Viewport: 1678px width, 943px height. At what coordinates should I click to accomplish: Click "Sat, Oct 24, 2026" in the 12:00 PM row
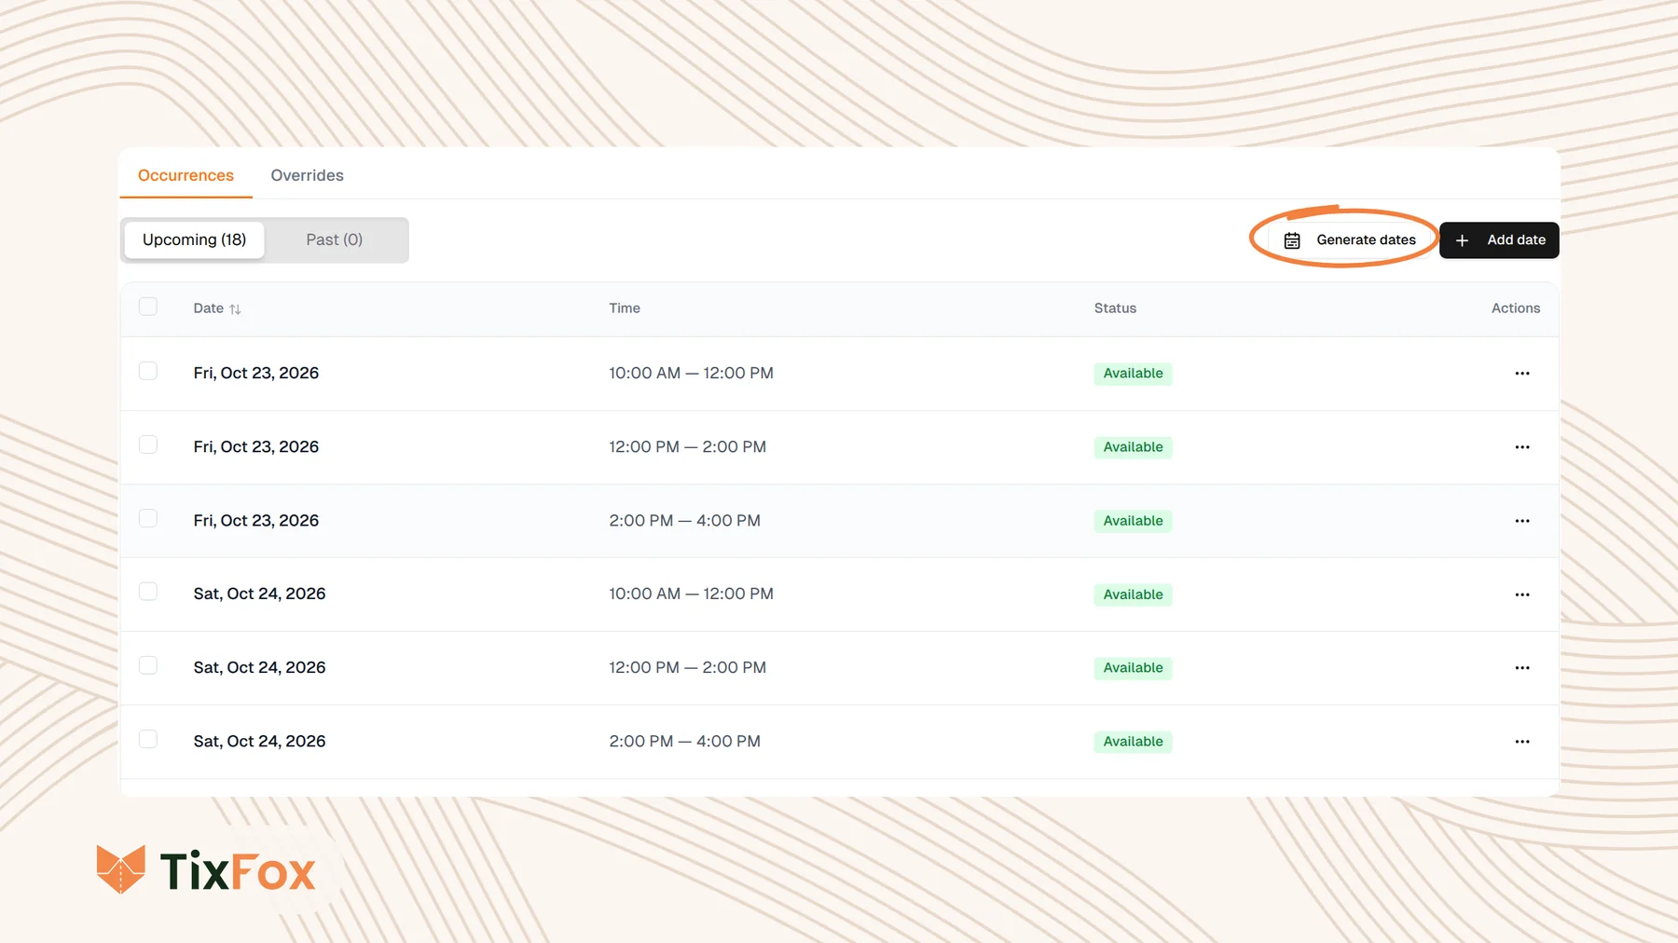tap(259, 667)
